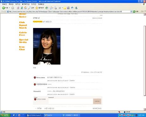Open the Mail toolbar dropdown arrow
This screenshot has height=117, width=146.
[x=53, y=8]
